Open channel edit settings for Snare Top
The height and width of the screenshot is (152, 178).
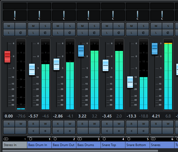tap(119, 33)
